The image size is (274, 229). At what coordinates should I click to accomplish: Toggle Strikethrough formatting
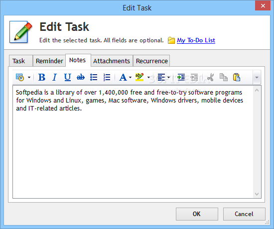point(81,77)
